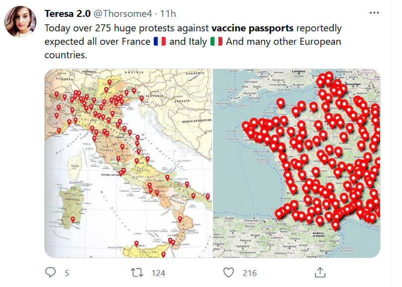The width and height of the screenshot is (402, 287).
Task: Open the three-dot more options menu
Action: click(374, 13)
